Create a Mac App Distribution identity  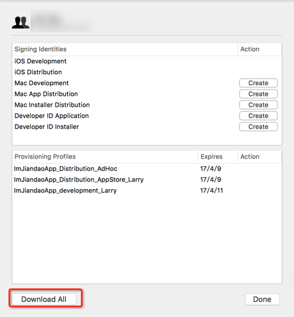258,94
